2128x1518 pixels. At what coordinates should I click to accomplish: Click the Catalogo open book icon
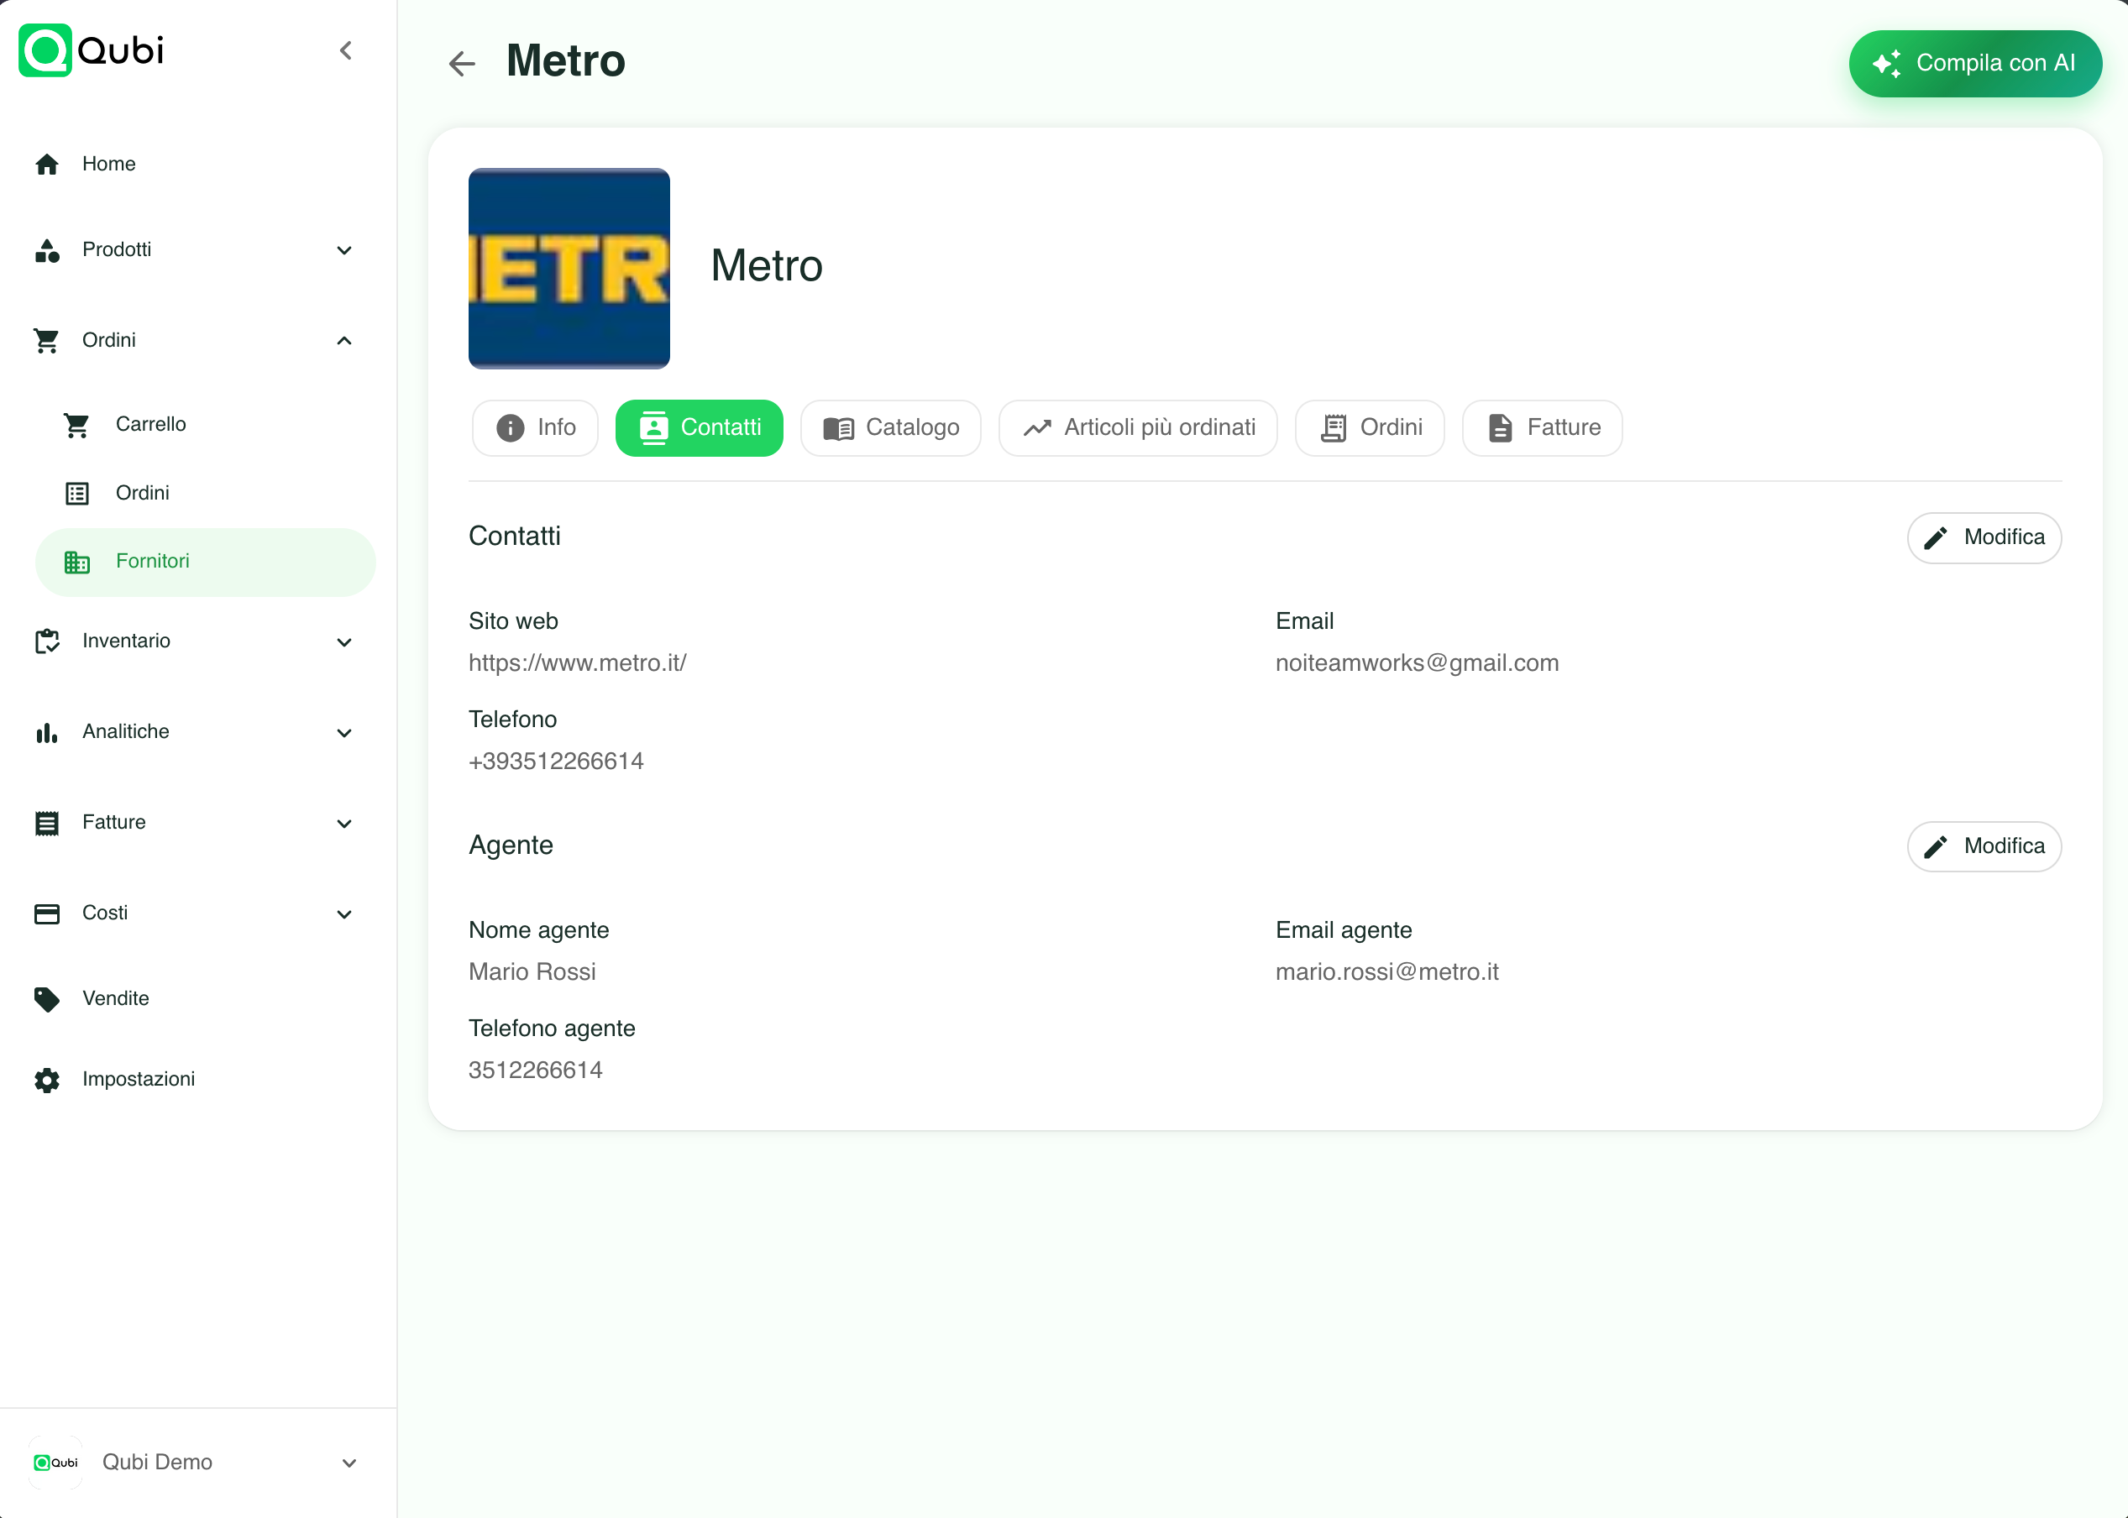tap(839, 429)
